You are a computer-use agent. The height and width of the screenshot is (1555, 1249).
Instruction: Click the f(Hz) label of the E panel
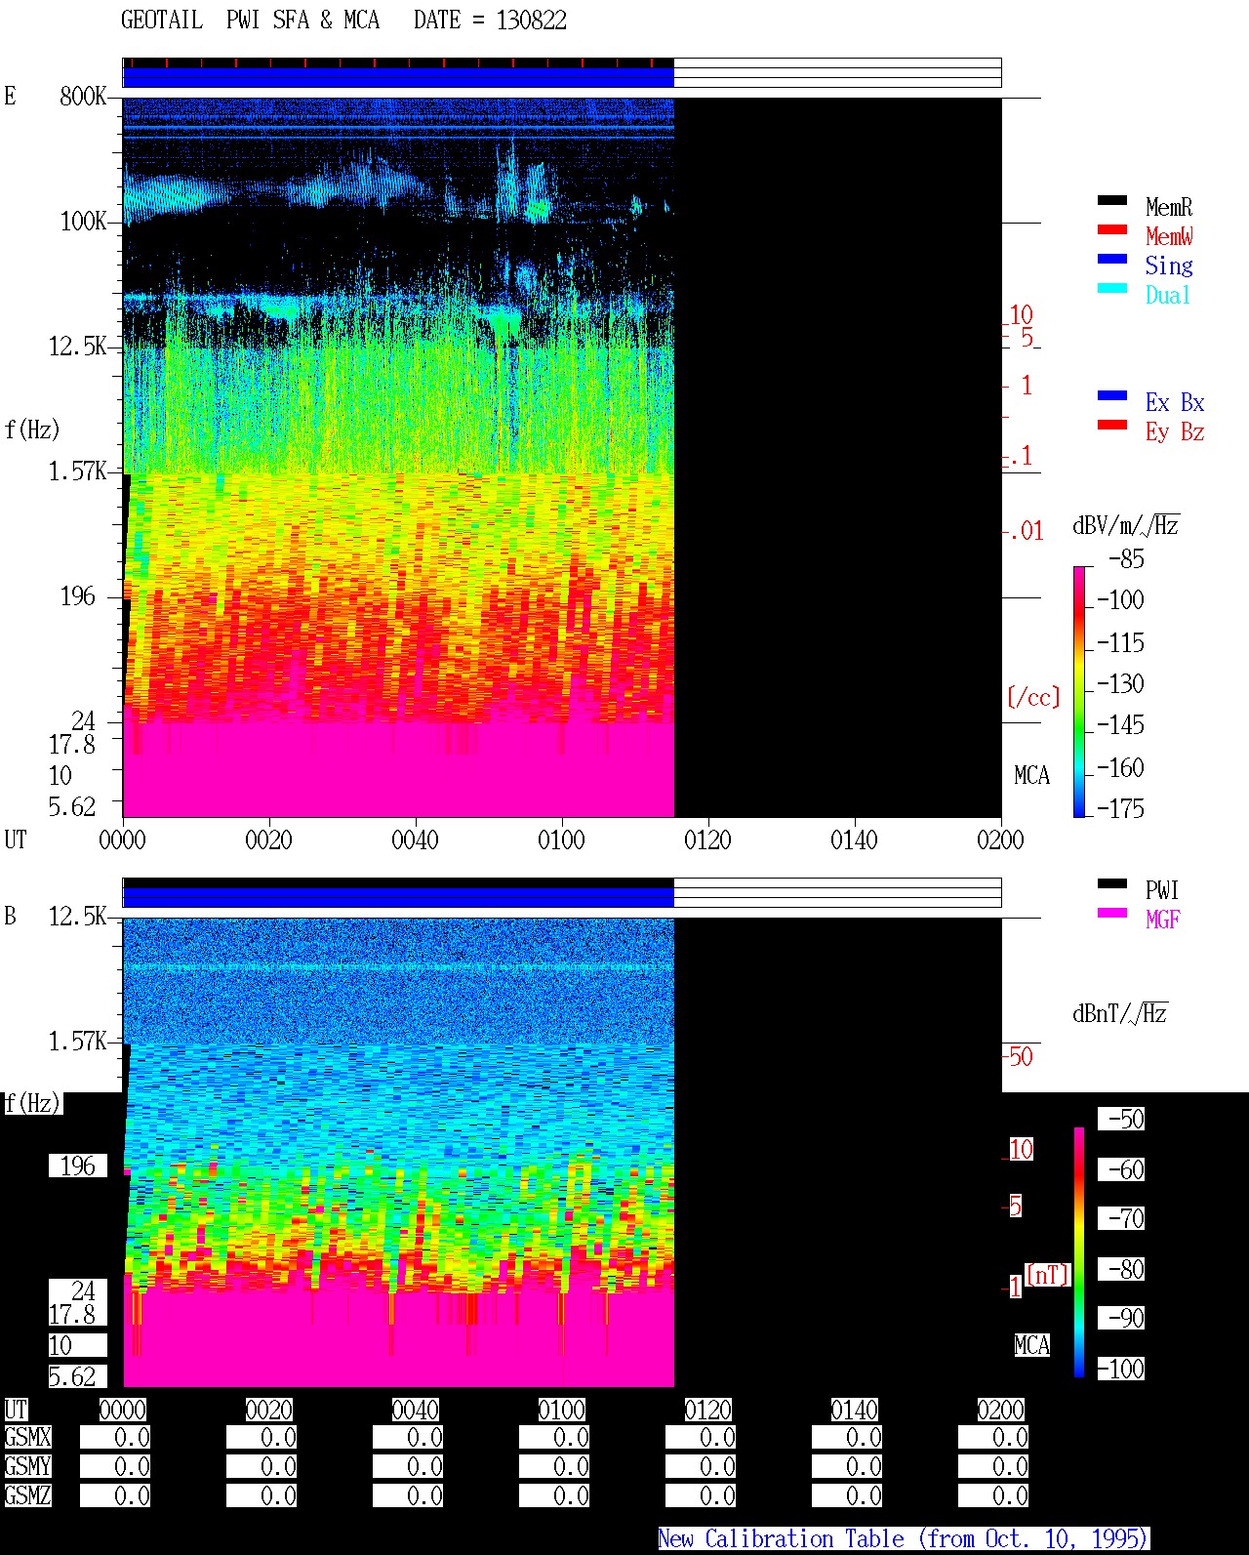tap(32, 430)
